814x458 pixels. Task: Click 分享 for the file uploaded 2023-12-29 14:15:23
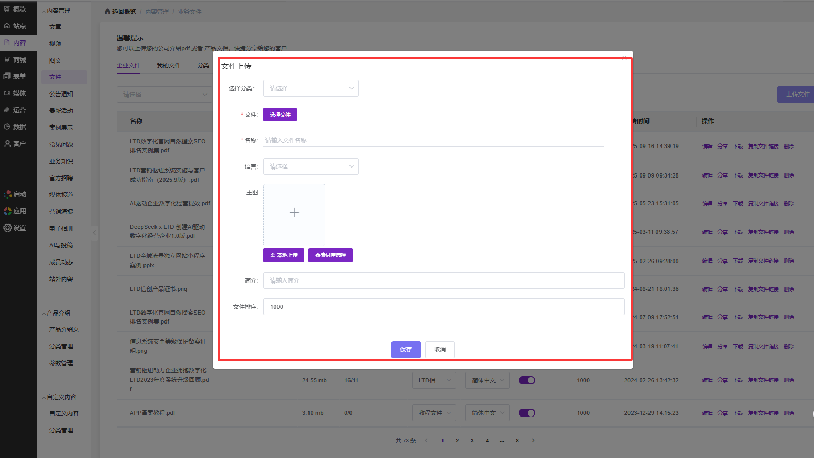click(x=723, y=413)
